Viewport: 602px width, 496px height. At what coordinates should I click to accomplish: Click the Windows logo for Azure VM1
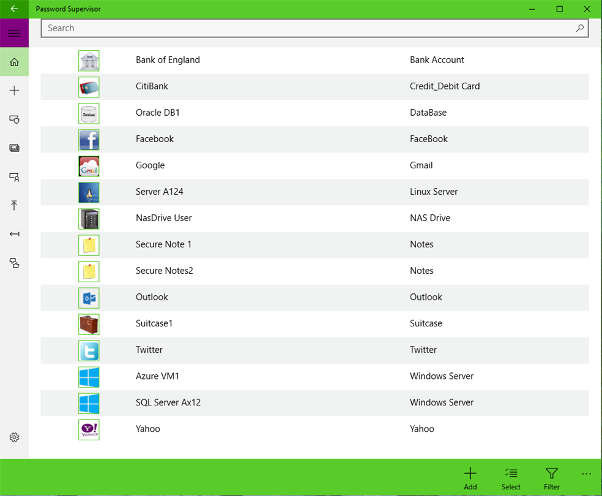point(89,377)
